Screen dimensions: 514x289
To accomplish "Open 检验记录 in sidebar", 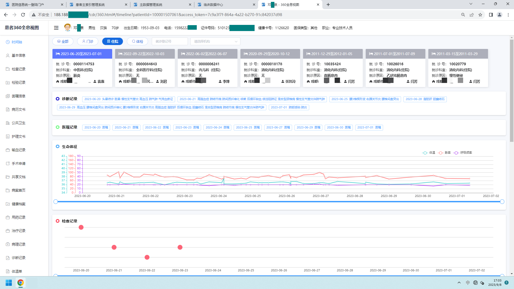I will [18, 82].
